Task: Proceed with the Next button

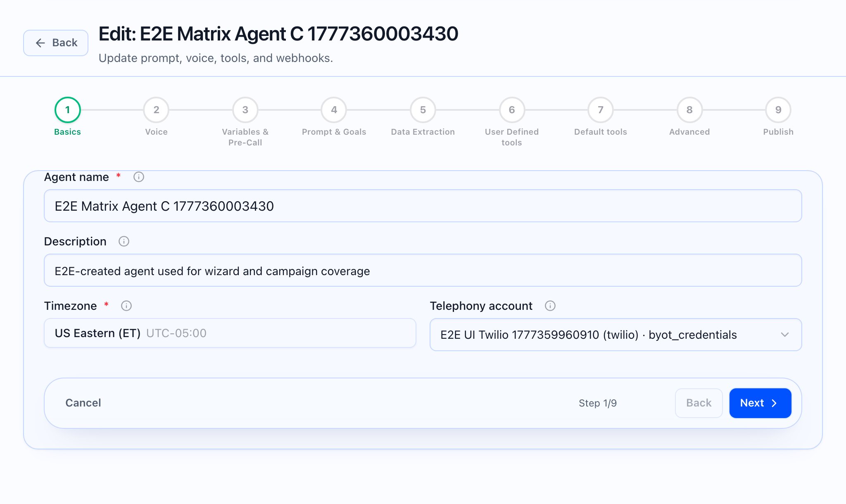Action: (x=760, y=403)
